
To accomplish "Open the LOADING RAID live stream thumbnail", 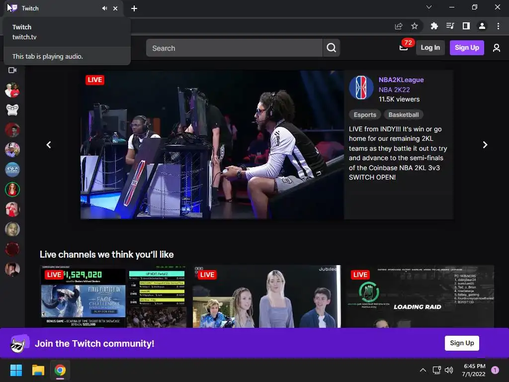I will coord(421,296).
